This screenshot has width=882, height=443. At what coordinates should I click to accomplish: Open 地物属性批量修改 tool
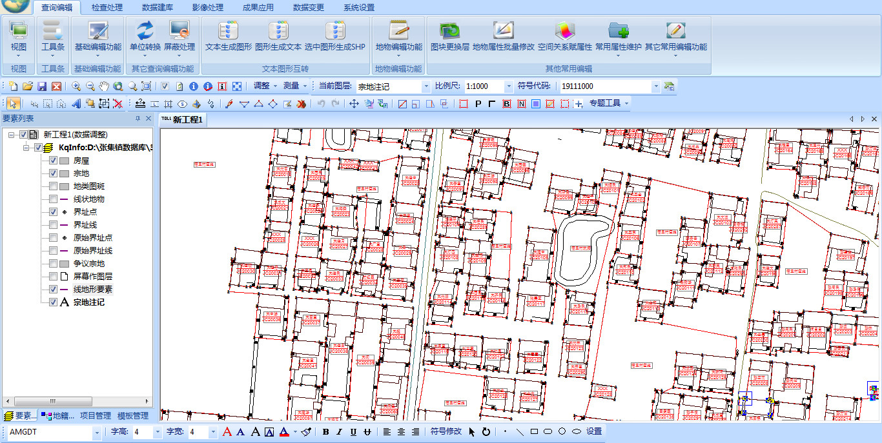(x=504, y=36)
